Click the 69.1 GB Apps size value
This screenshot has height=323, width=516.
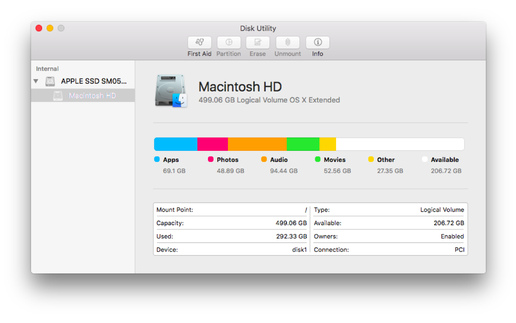[x=174, y=171]
